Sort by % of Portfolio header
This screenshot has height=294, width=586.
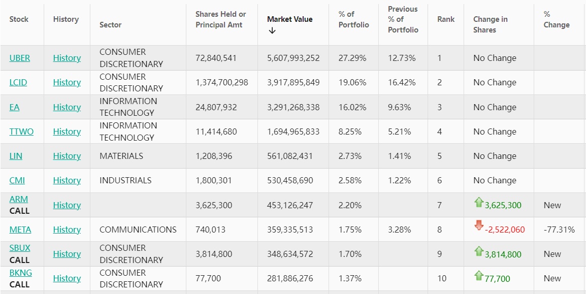353,19
